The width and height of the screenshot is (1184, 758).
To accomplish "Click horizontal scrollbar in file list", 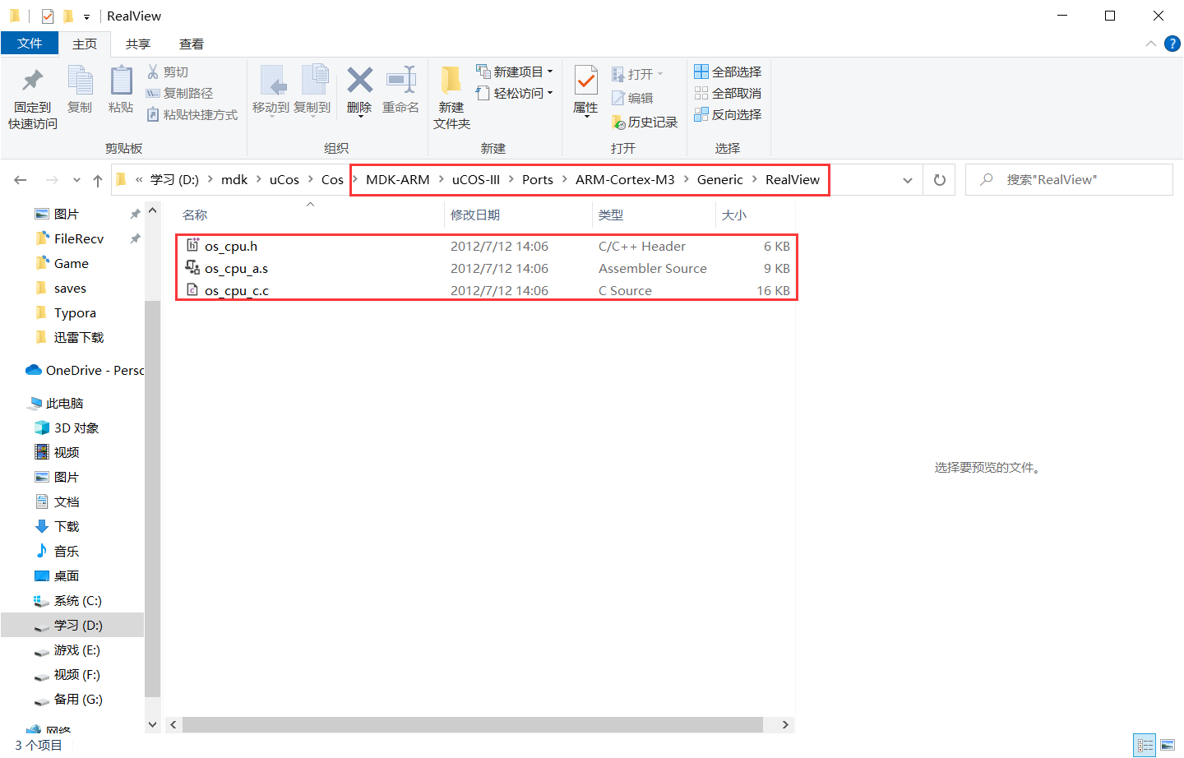I will tap(473, 724).
